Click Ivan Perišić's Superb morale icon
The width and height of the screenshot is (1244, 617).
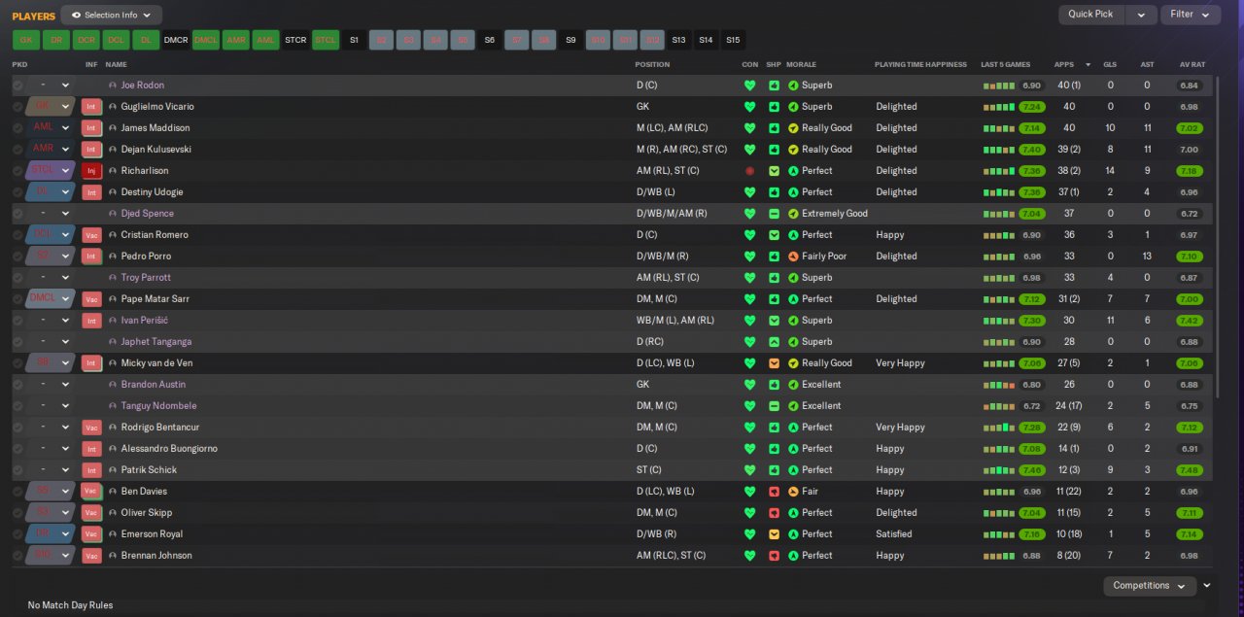coord(793,321)
